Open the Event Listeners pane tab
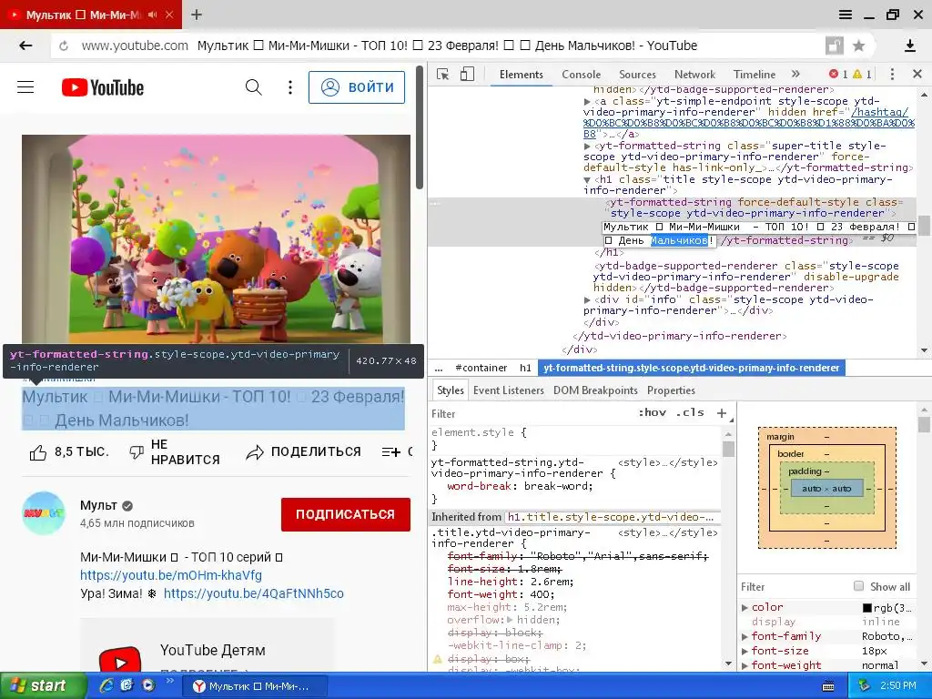Screen dimensions: 932x699 point(508,390)
